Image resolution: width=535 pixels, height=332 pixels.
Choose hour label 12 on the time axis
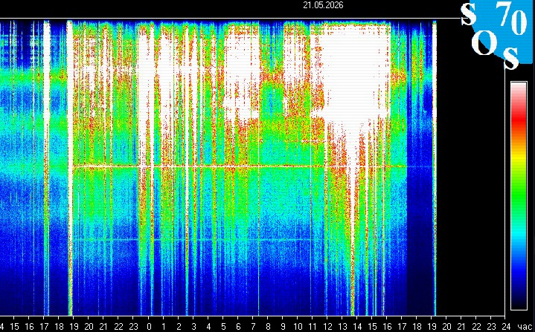pyautogui.click(x=327, y=326)
